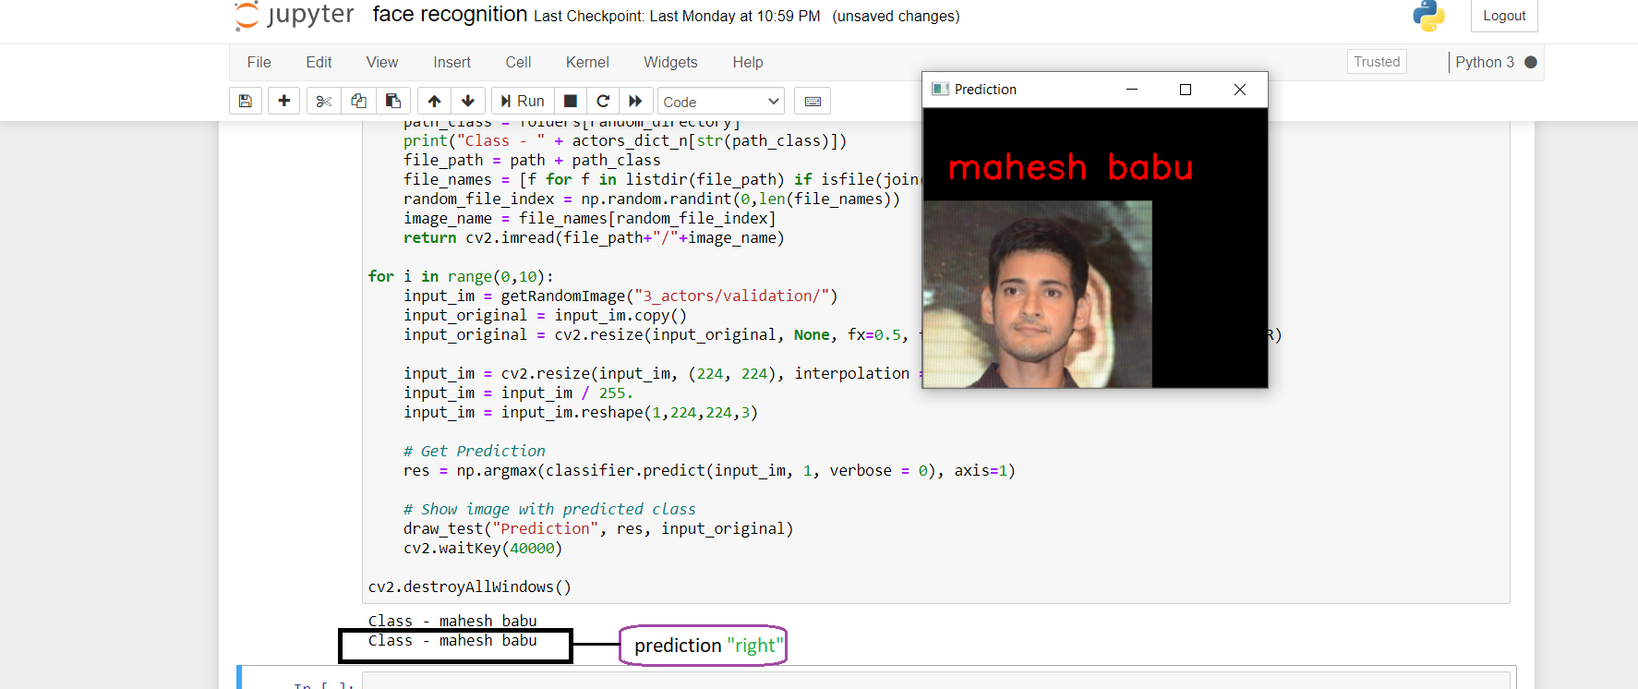Click the kernel busy indicator circle
Viewport: 1638px width, 689px height.
tap(1531, 62)
